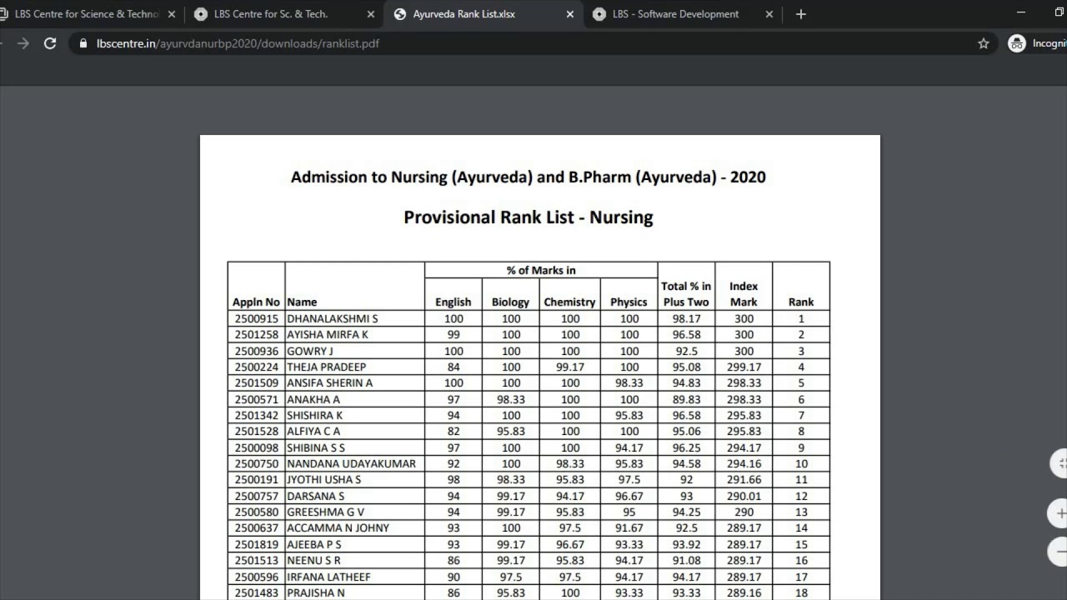Image resolution: width=1067 pixels, height=600 pixels.
Task: Reload the page with the refresh icon
Action: (50, 43)
